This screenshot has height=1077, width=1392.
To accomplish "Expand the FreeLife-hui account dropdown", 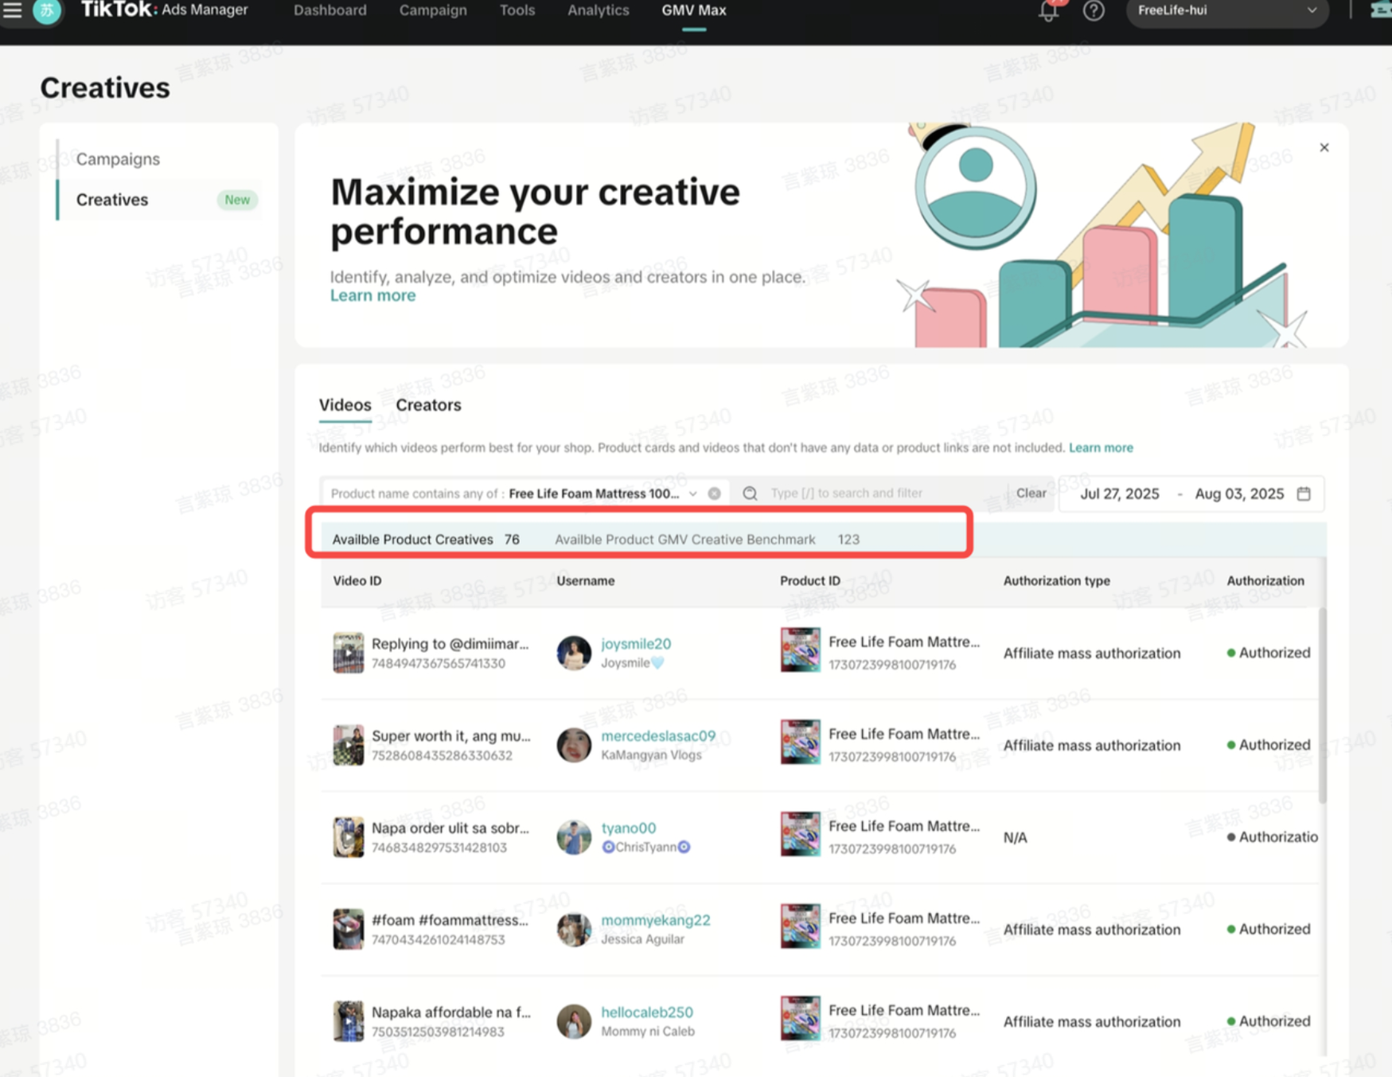I will [x=1227, y=10].
